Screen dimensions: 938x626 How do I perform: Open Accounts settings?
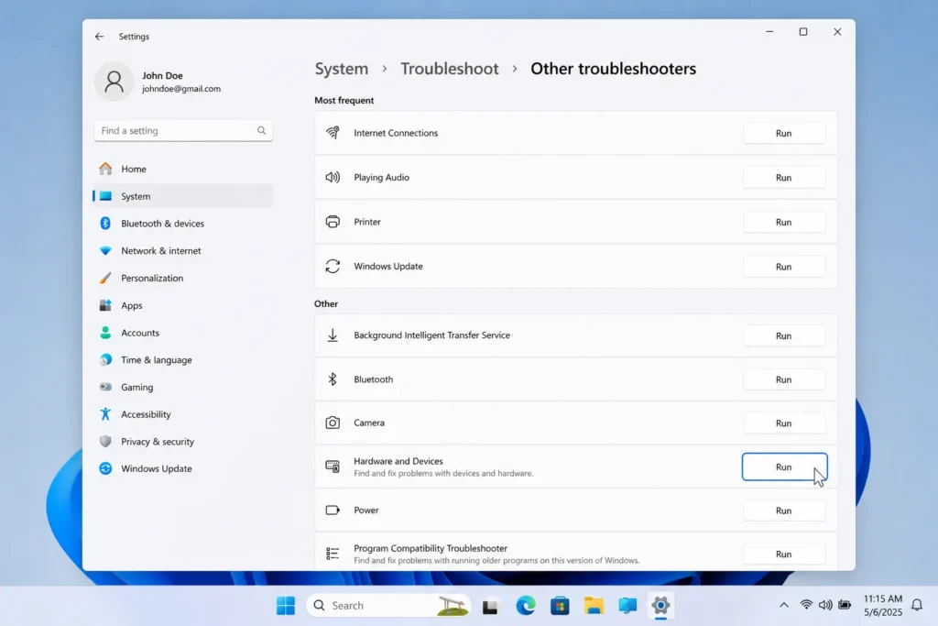[183, 333]
